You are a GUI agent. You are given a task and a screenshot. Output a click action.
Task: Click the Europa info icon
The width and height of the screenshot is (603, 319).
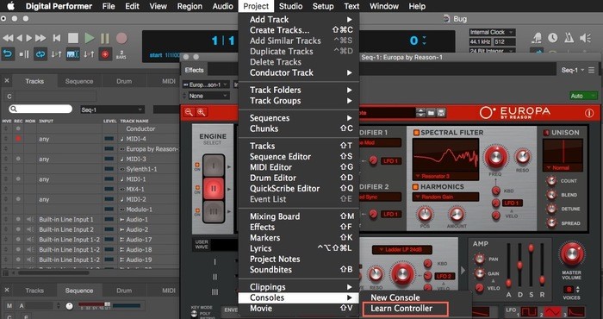[x=588, y=113]
